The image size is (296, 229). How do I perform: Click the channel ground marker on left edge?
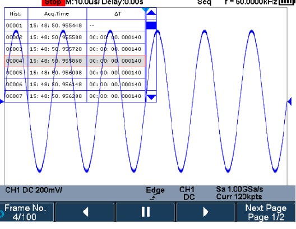[x=2, y=102]
